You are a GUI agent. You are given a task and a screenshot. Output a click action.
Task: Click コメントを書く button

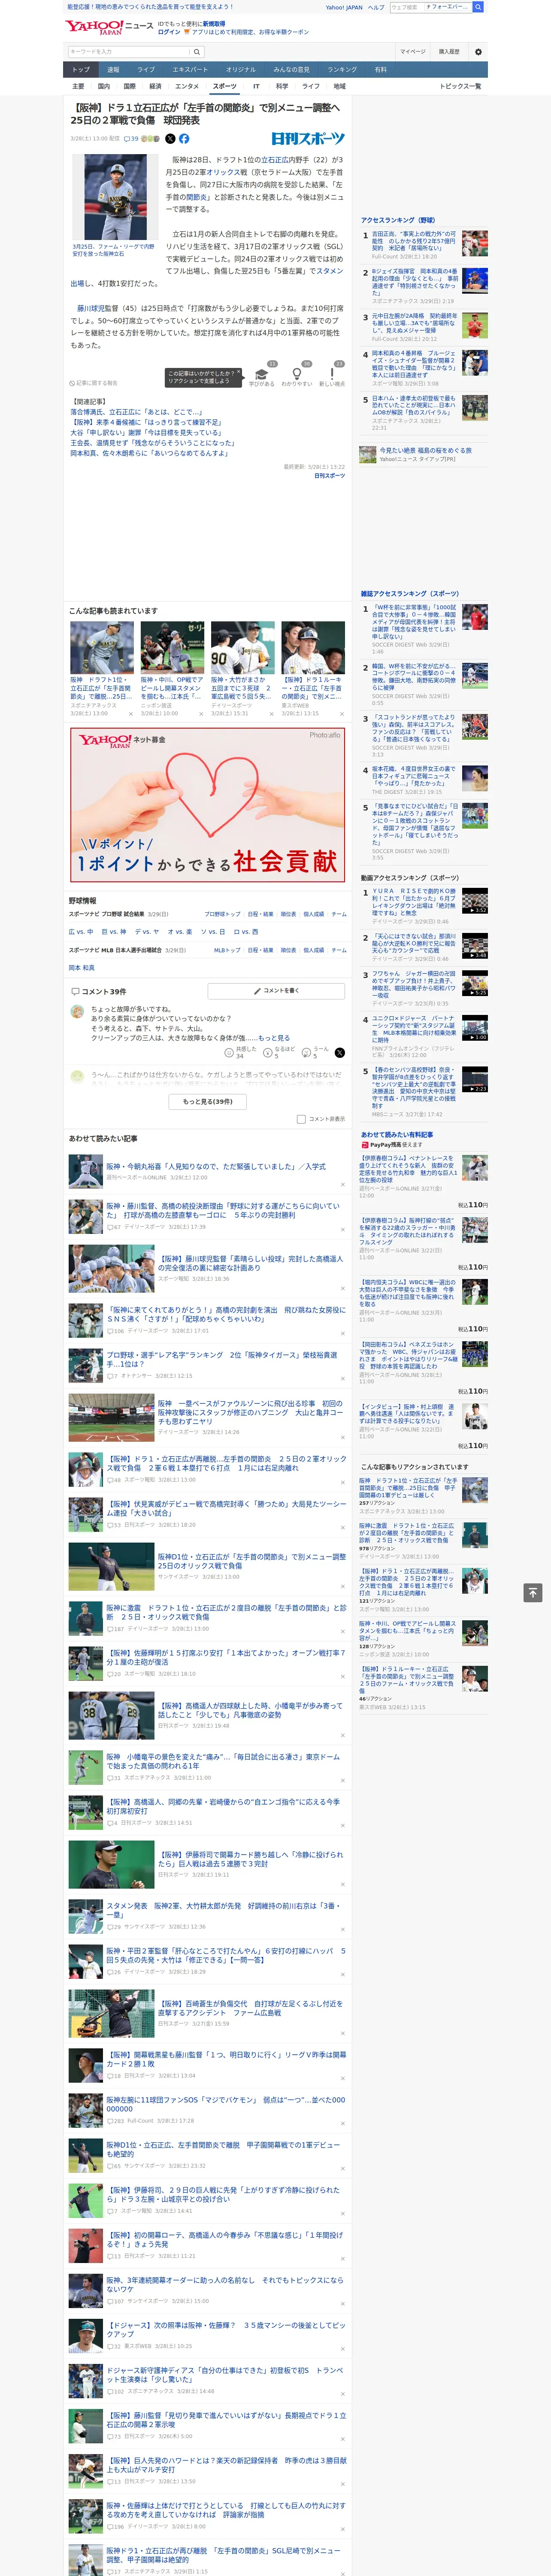pos(276,990)
